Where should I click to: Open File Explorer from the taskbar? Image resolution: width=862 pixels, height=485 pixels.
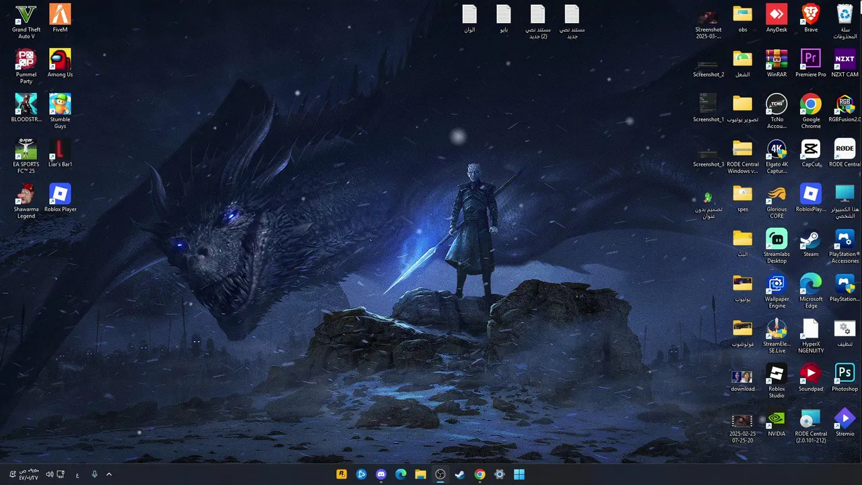click(x=420, y=474)
